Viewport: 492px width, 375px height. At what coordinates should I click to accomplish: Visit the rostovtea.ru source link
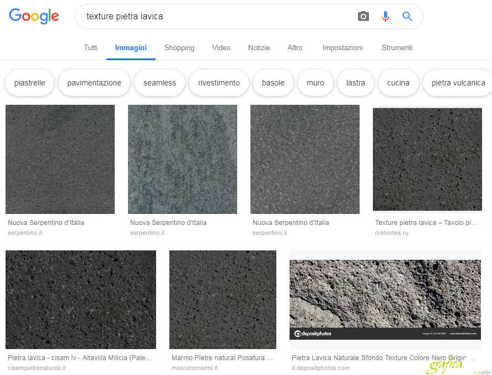(392, 233)
